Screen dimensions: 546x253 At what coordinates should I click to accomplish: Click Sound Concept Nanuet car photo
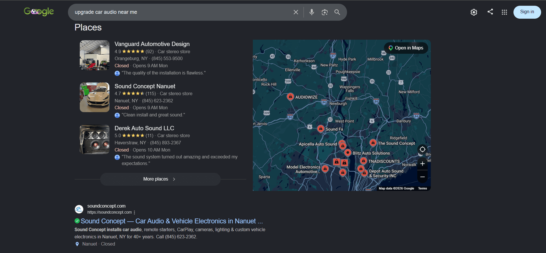pos(94,97)
